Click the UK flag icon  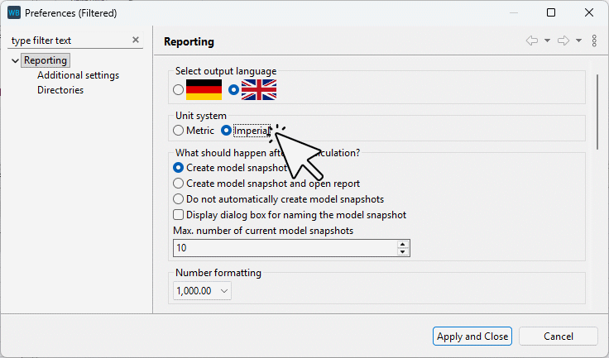258,89
